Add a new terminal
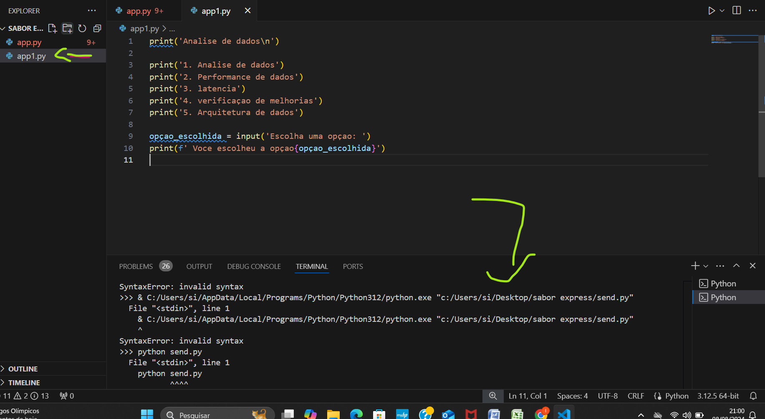 tap(695, 266)
